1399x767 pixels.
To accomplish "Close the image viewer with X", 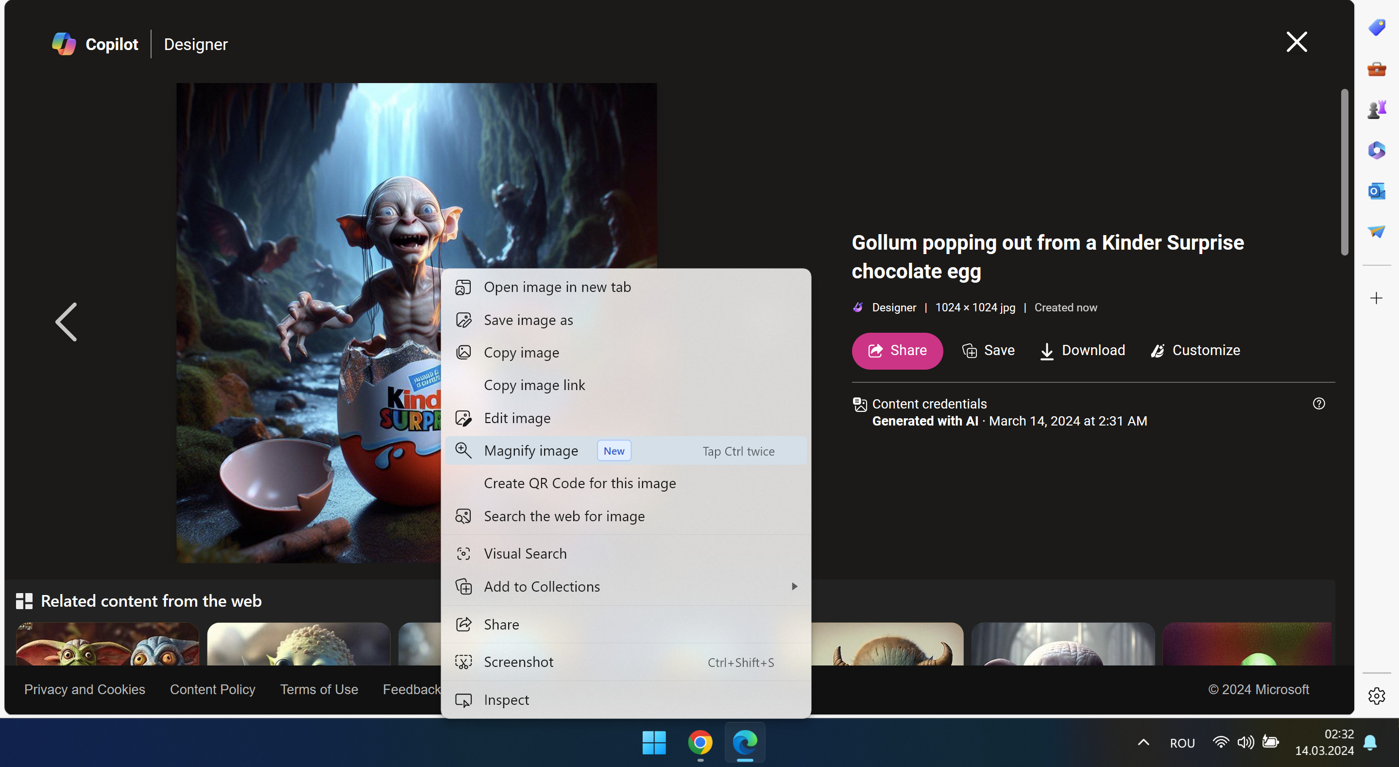I will [x=1297, y=42].
